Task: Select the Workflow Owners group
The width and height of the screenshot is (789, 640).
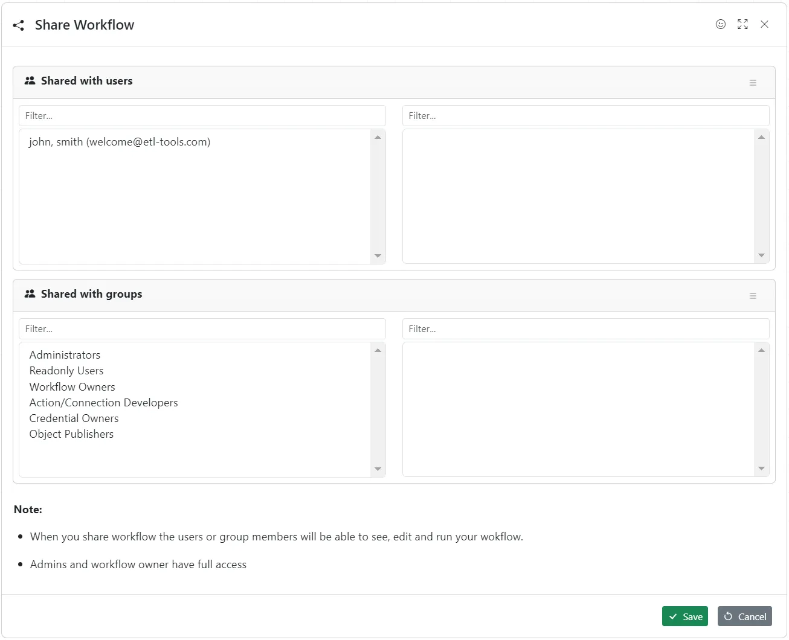Action: [x=72, y=387]
